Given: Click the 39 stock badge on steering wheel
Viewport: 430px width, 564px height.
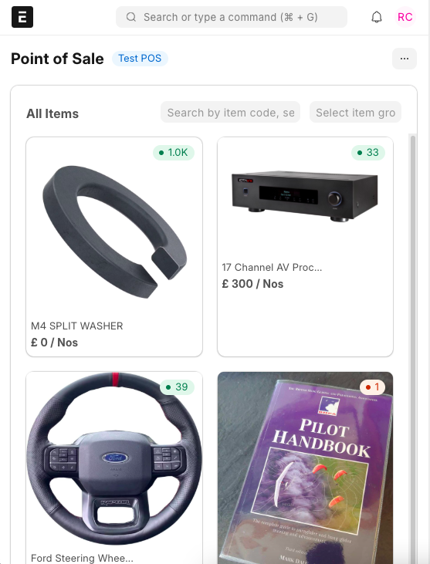Looking at the screenshot, I should tap(177, 387).
